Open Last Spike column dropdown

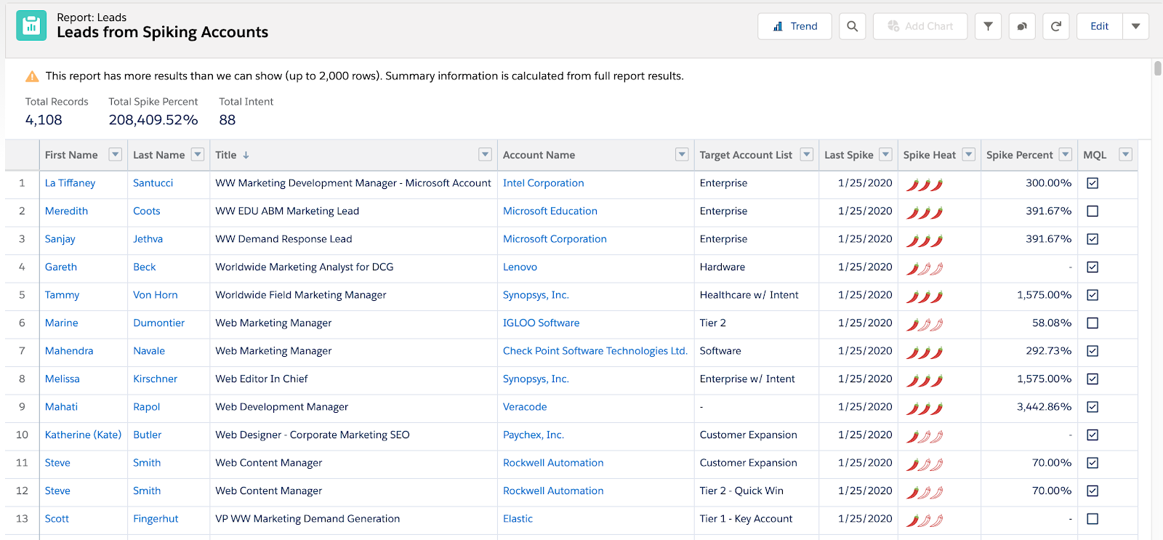(885, 154)
